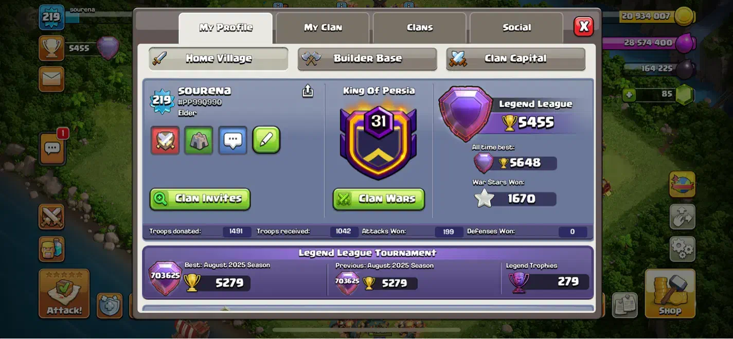
Task: Switch to the Clans tab
Action: (x=419, y=28)
